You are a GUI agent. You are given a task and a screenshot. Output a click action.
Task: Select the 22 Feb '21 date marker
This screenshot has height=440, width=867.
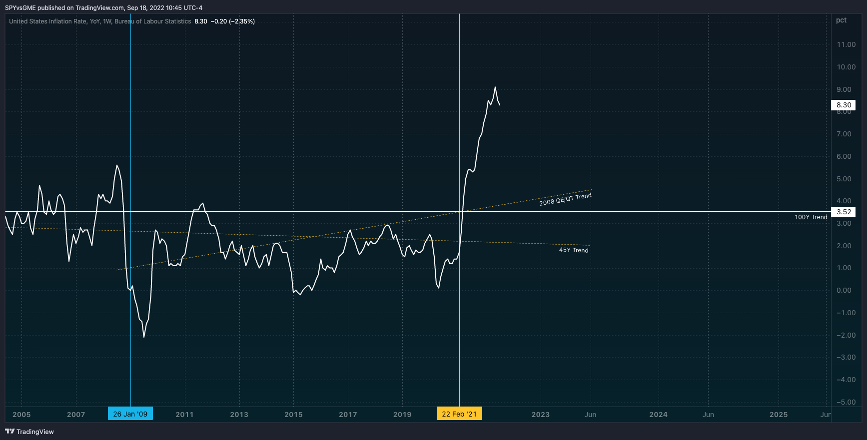[459, 414]
